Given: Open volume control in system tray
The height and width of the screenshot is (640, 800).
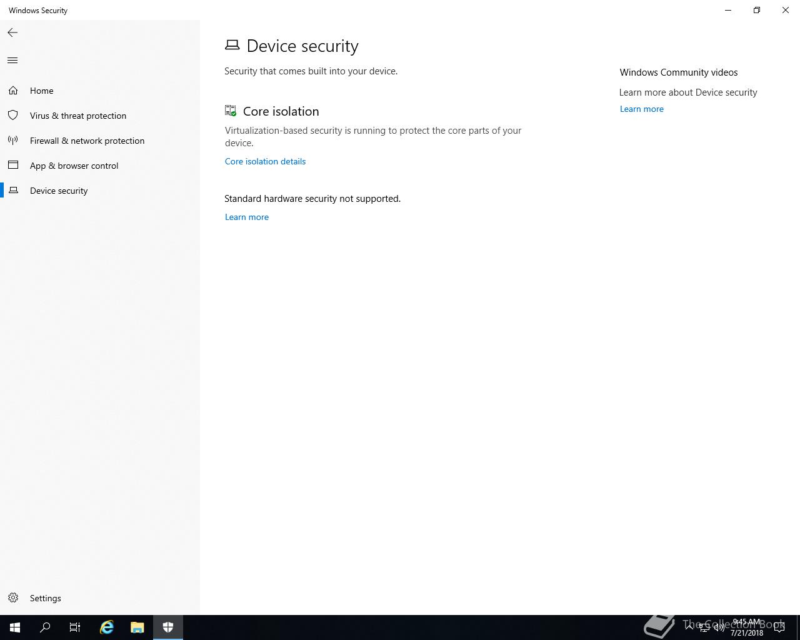Looking at the screenshot, I should pyautogui.click(x=719, y=627).
